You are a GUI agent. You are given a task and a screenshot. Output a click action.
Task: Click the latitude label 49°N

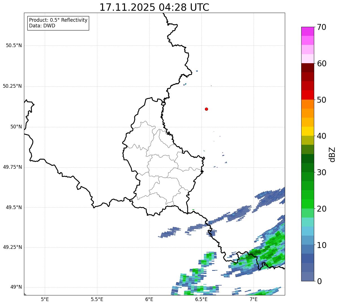point(16,287)
